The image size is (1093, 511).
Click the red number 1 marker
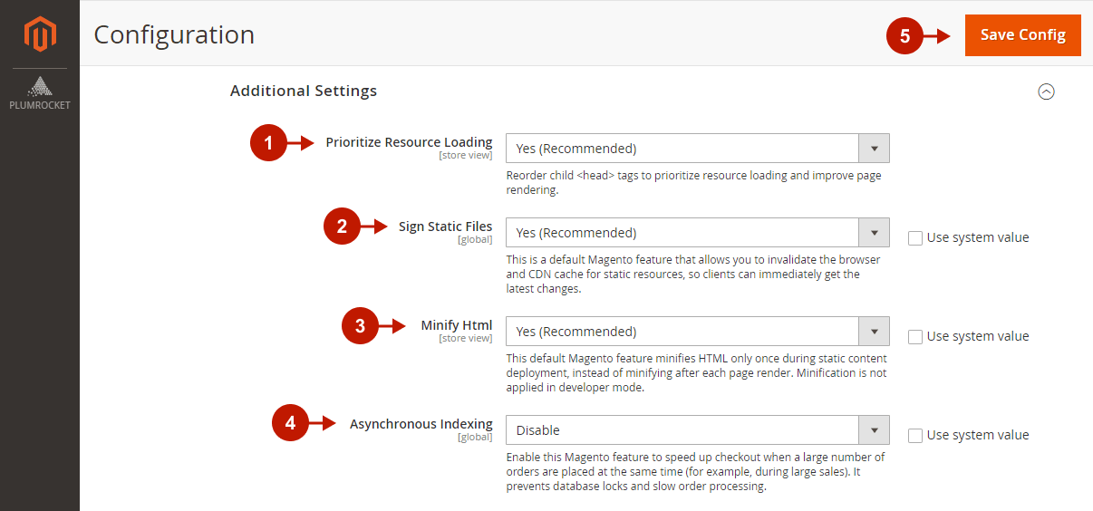pyautogui.click(x=268, y=143)
